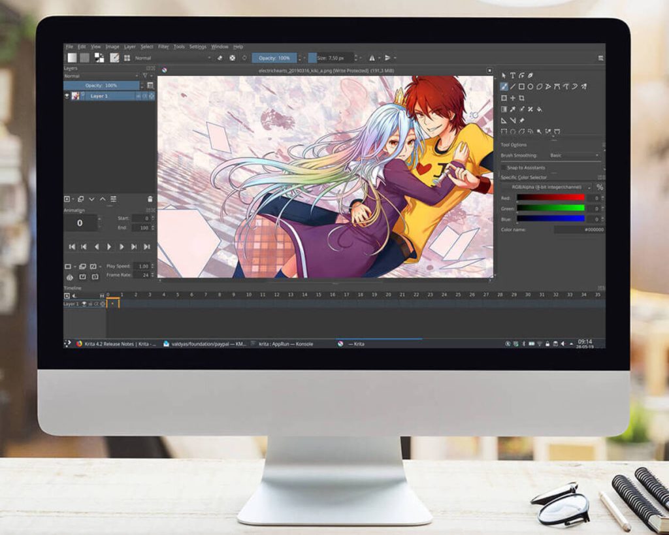Select the Text tool in toolbox
The height and width of the screenshot is (535, 669).
click(x=513, y=76)
